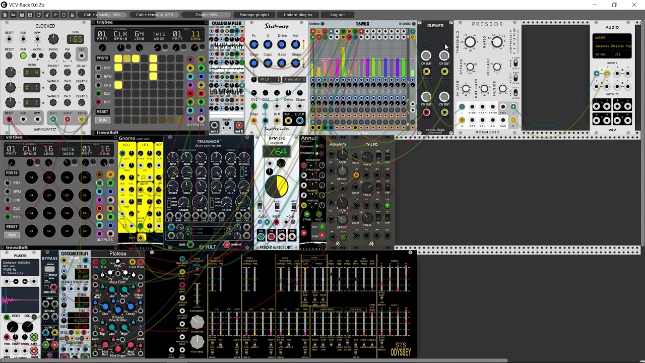Open the 48 kHz sample rate selector on Audio
The width and height of the screenshot is (645, 363).
[602, 54]
